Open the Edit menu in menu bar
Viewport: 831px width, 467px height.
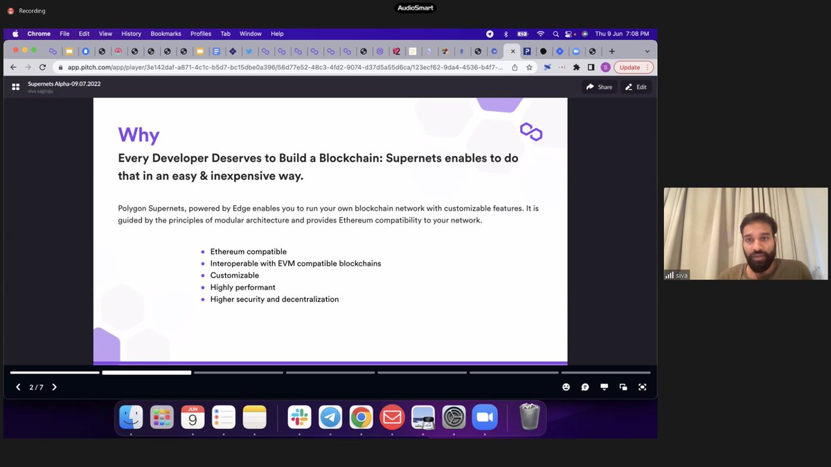pos(84,33)
